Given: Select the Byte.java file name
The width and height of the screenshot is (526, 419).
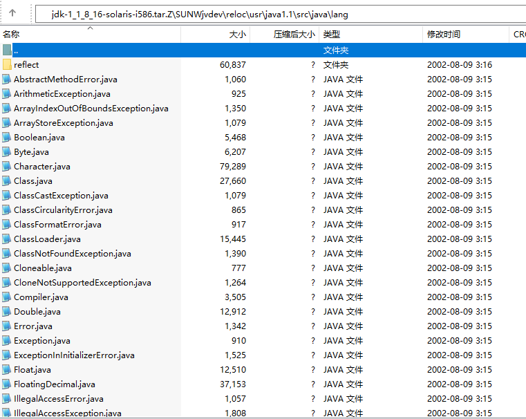Looking at the screenshot, I should pyautogui.click(x=31, y=152).
